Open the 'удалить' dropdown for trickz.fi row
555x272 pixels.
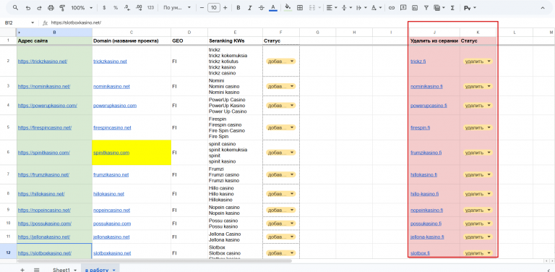tap(478, 61)
